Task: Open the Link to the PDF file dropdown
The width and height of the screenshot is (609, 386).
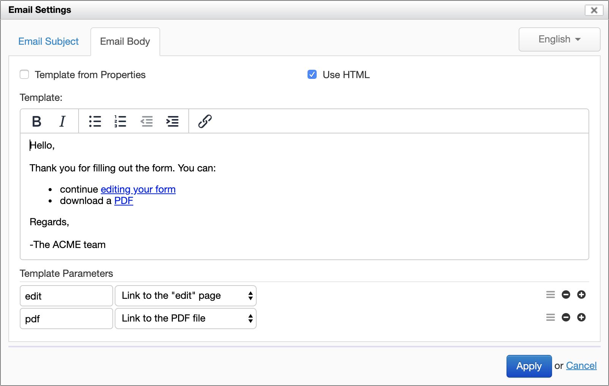Action: click(185, 319)
